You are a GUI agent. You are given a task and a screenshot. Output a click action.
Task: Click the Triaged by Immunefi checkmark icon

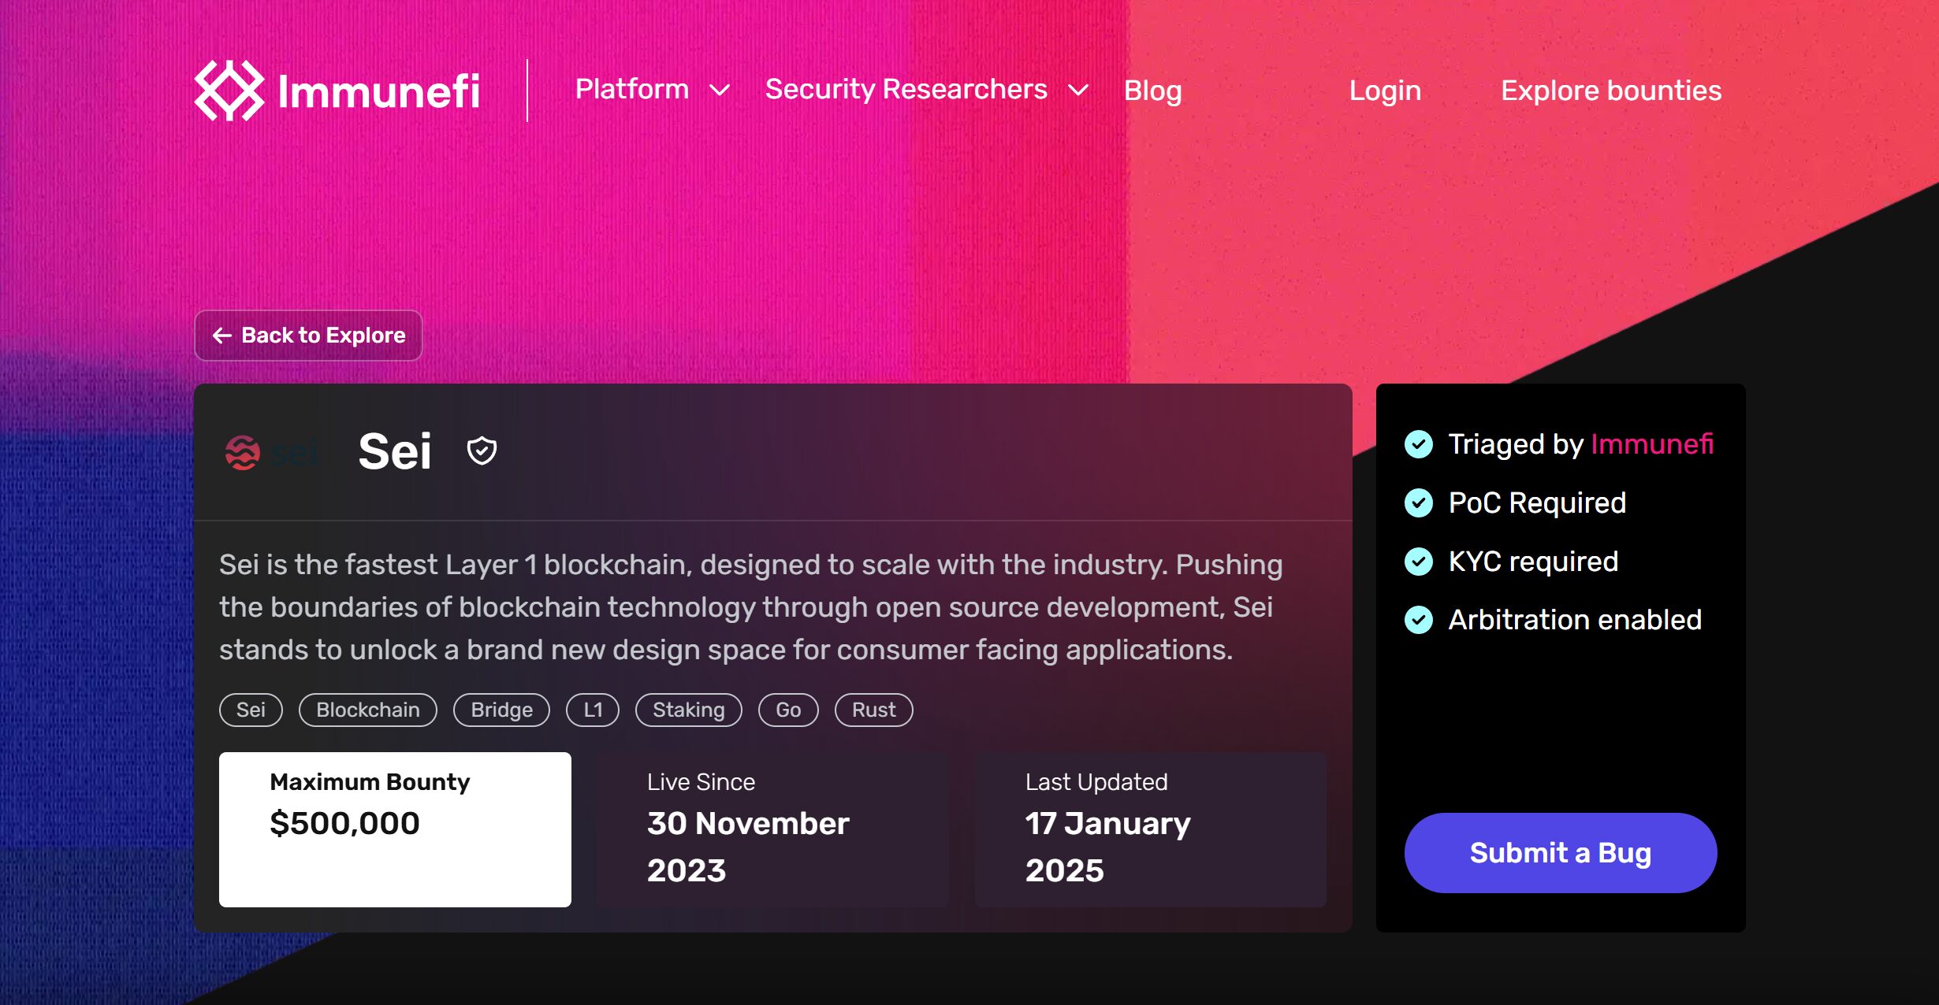(x=1419, y=444)
